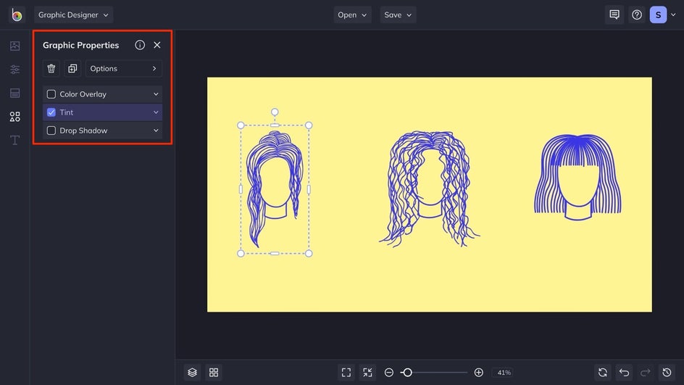This screenshot has height=385, width=684.
Task: Open the Graphic Properties info icon
Action: (140, 45)
